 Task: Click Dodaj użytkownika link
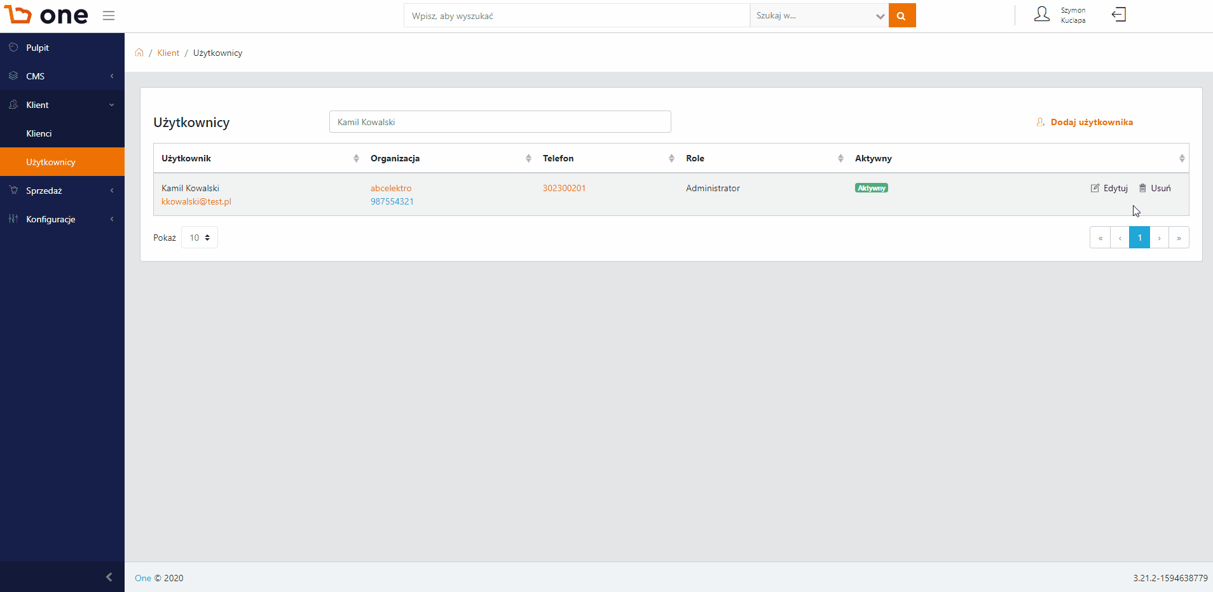click(x=1092, y=122)
